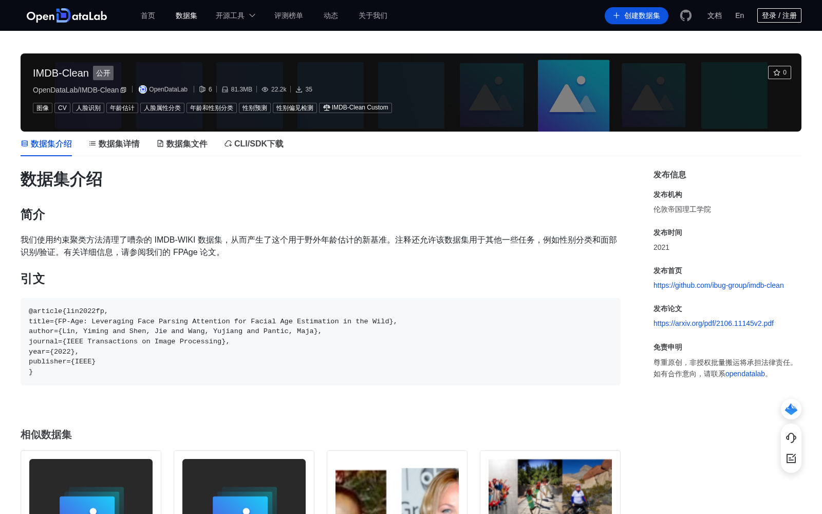Click the 性别预测 tag

point(255,108)
